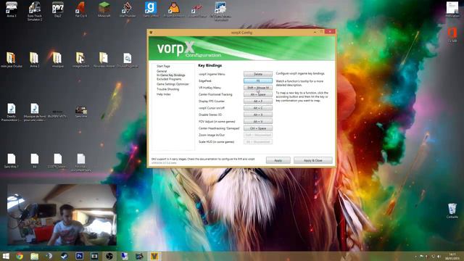Open the Minecraft desktop shortcut
Viewport: 464px width, 261px height.
tap(104, 9)
